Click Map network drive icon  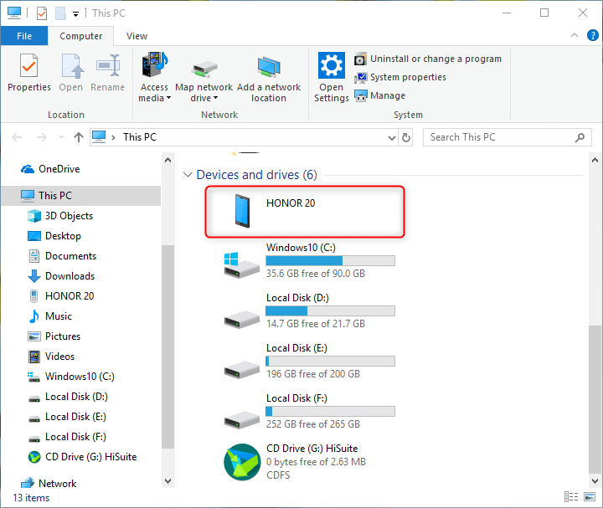(x=204, y=69)
